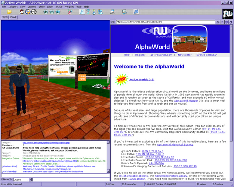Follow Binary Bud's Pyramid 44n 32600w link
The height and width of the screenshot is (187, 234).
[x=156, y=163]
